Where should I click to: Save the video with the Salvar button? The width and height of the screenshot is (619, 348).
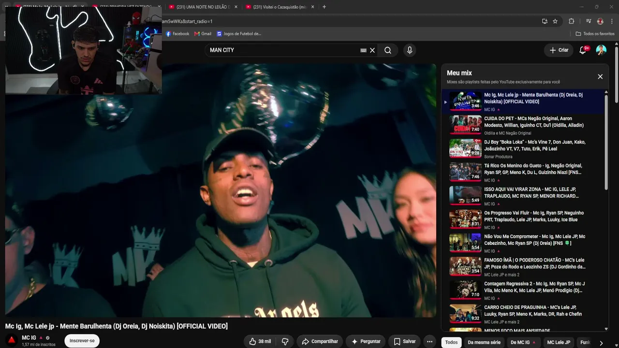click(x=404, y=342)
